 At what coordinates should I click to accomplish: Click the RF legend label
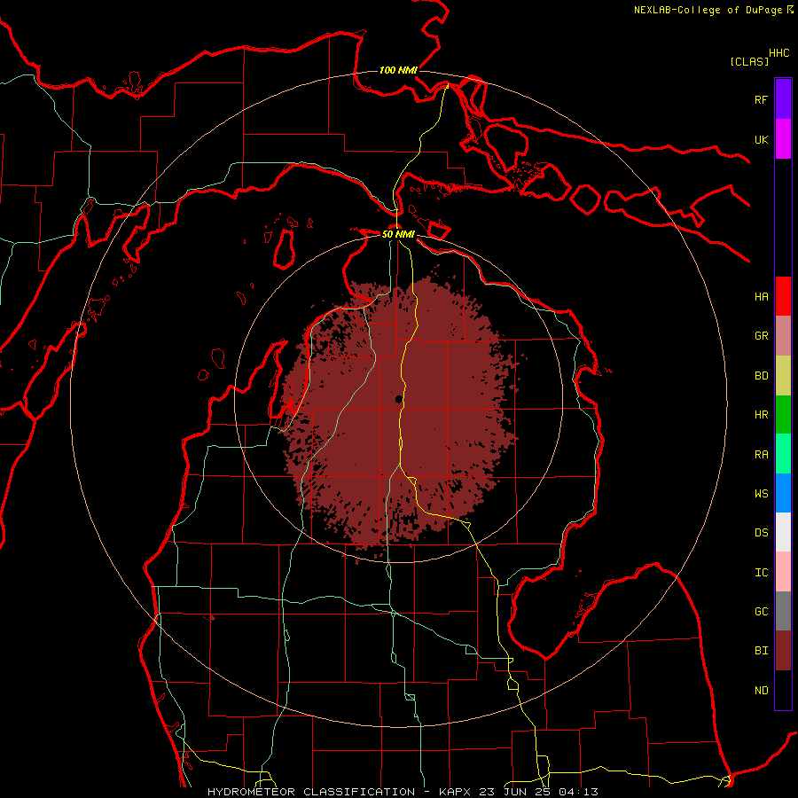[x=761, y=99]
